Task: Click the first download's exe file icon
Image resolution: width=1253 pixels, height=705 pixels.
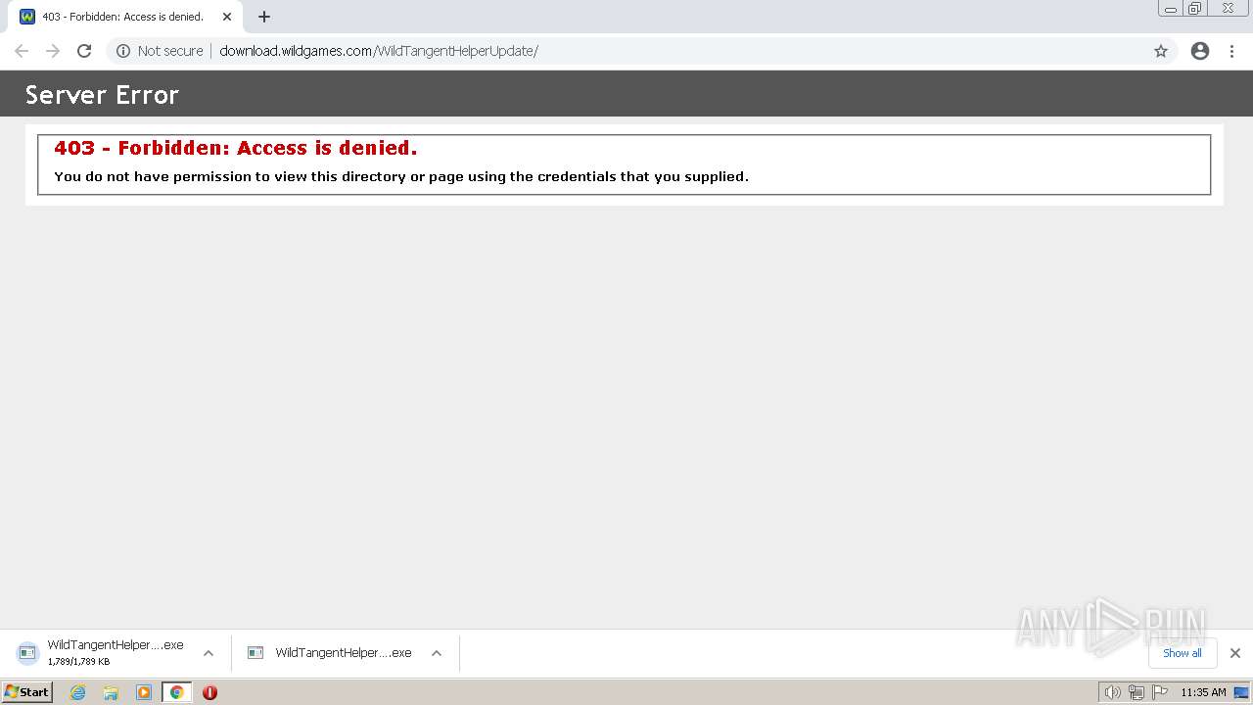Action: pos(27,653)
